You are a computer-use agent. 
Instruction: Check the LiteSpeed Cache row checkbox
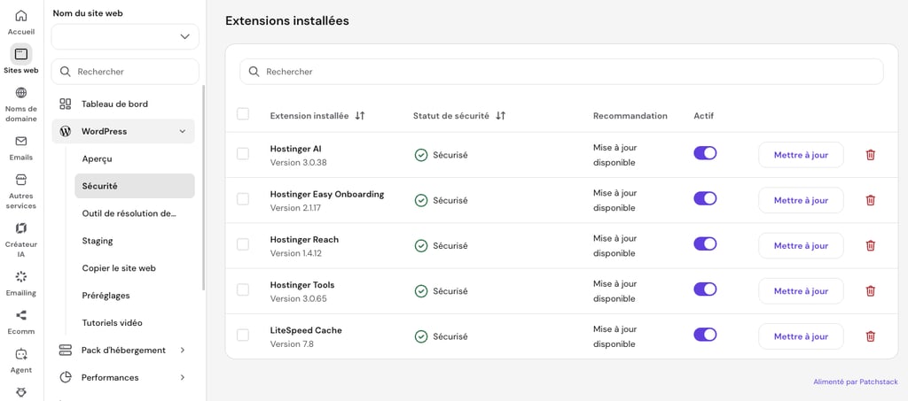click(243, 335)
